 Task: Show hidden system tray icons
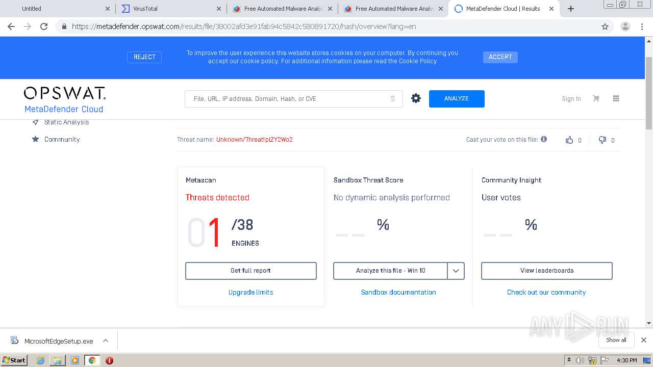(569, 360)
